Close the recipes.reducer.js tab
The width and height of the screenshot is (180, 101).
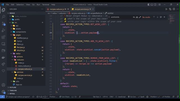68,9
